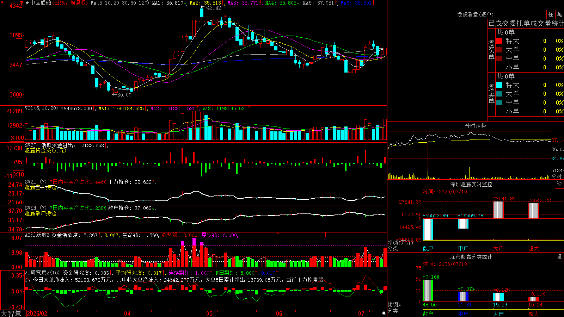Click the VOL(5,10,20) indicator label
This screenshot has height=317, width=564.
pos(41,108)
